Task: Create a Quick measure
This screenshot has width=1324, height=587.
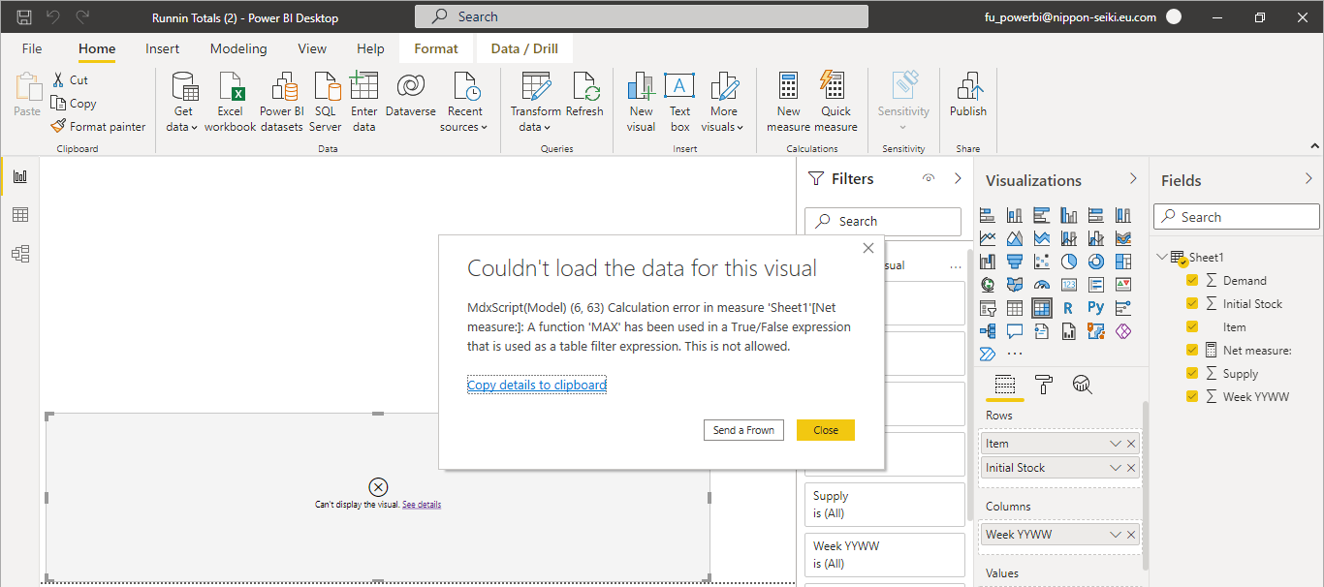Action: 835,102
